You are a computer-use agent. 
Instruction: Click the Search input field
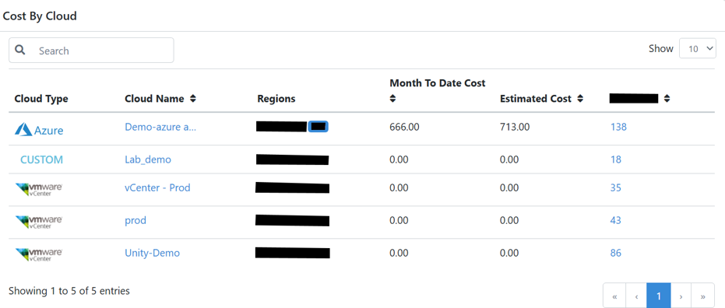click(92, 51)
